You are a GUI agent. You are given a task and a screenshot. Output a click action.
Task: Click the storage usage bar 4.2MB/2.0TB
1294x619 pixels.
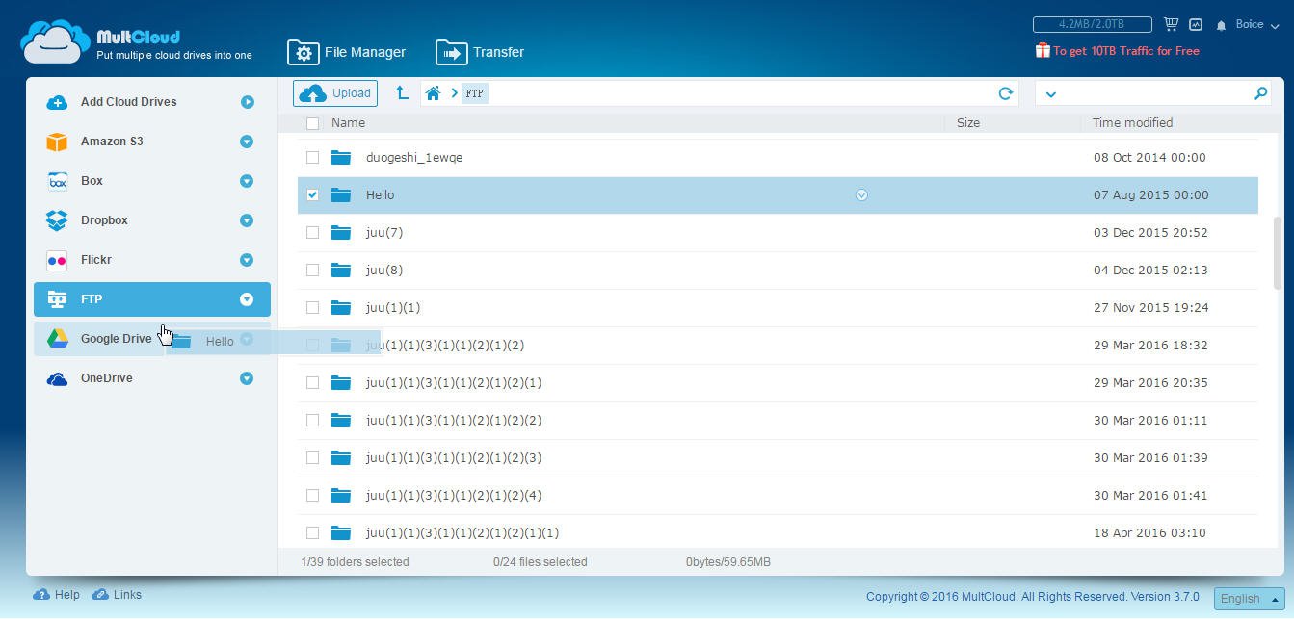coord(1092,24)
